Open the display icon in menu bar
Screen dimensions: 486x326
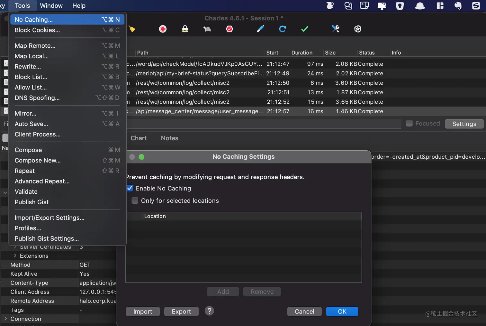(382, 6)
